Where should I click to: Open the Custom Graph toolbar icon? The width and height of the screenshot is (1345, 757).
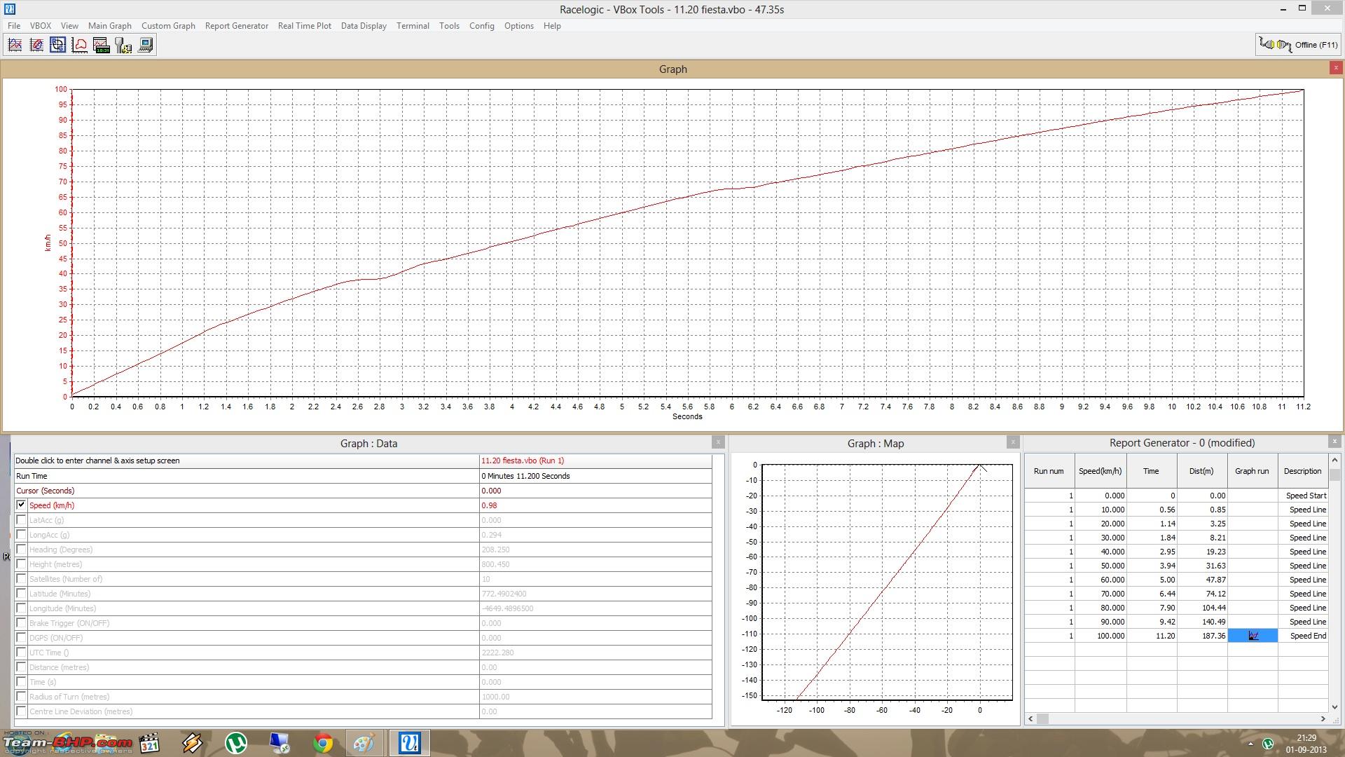pos(36,45)
